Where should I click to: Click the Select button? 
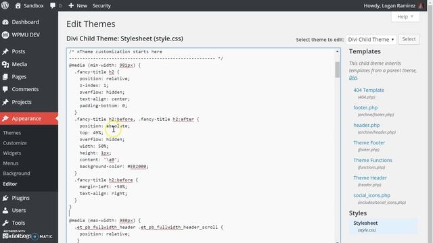coord(409,39)
